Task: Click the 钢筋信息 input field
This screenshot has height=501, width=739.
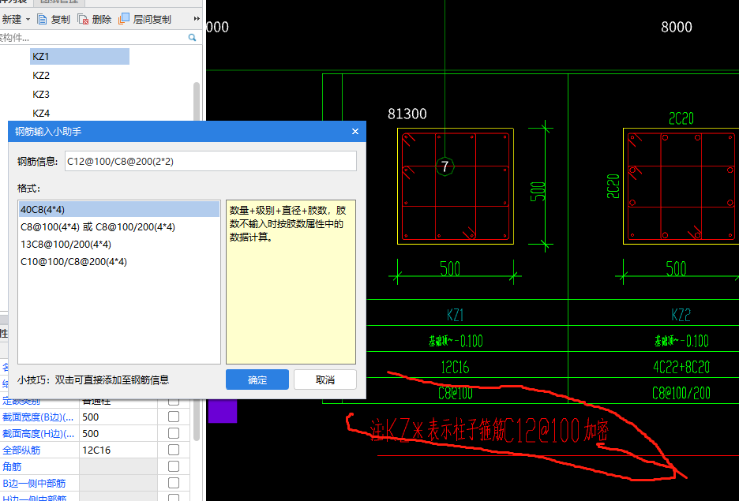Action: pyautogui.click(x=211, y=162)
